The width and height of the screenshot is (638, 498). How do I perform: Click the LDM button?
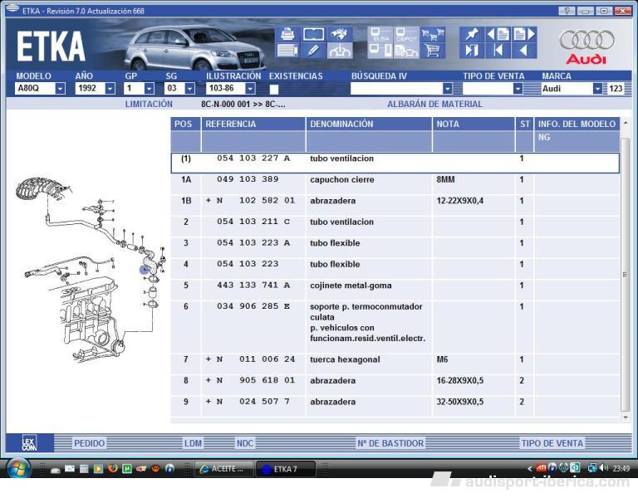(193, 443)
